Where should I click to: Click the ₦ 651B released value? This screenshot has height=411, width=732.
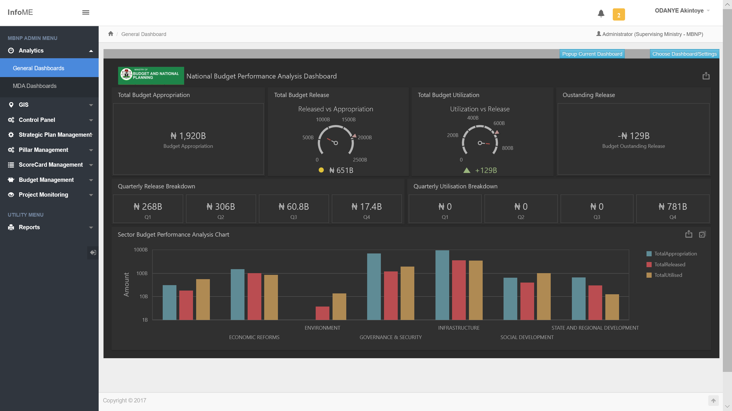341,170
